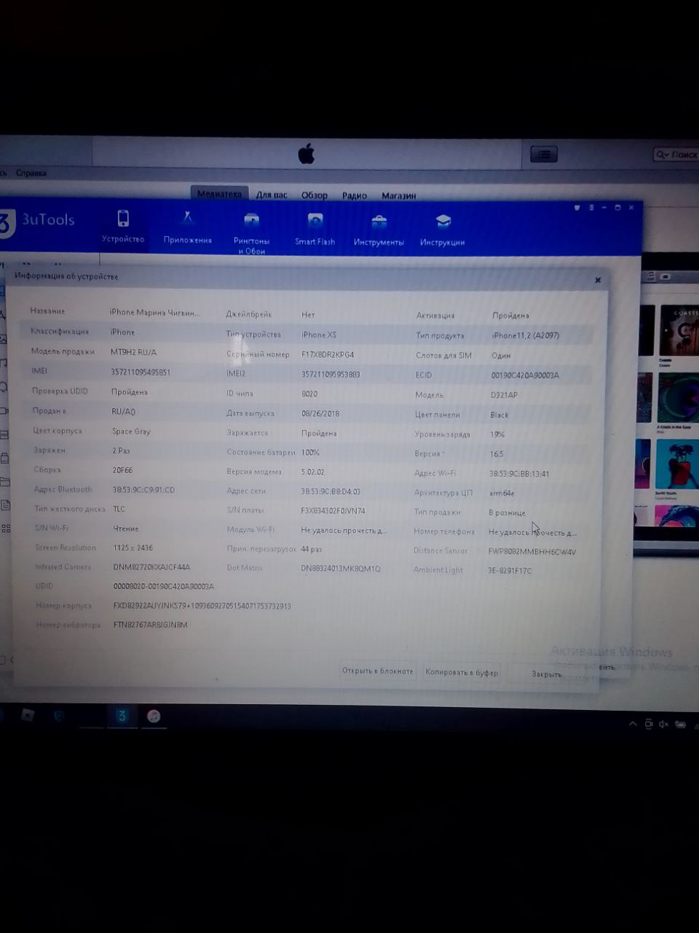699x933 pixels.
Task: Select the device name "iPhone Марина Чигвин..."
Action: [154, 312]
